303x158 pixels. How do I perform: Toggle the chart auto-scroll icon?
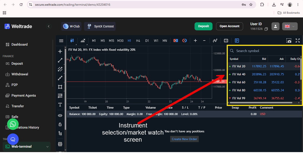tap(175, 41)
